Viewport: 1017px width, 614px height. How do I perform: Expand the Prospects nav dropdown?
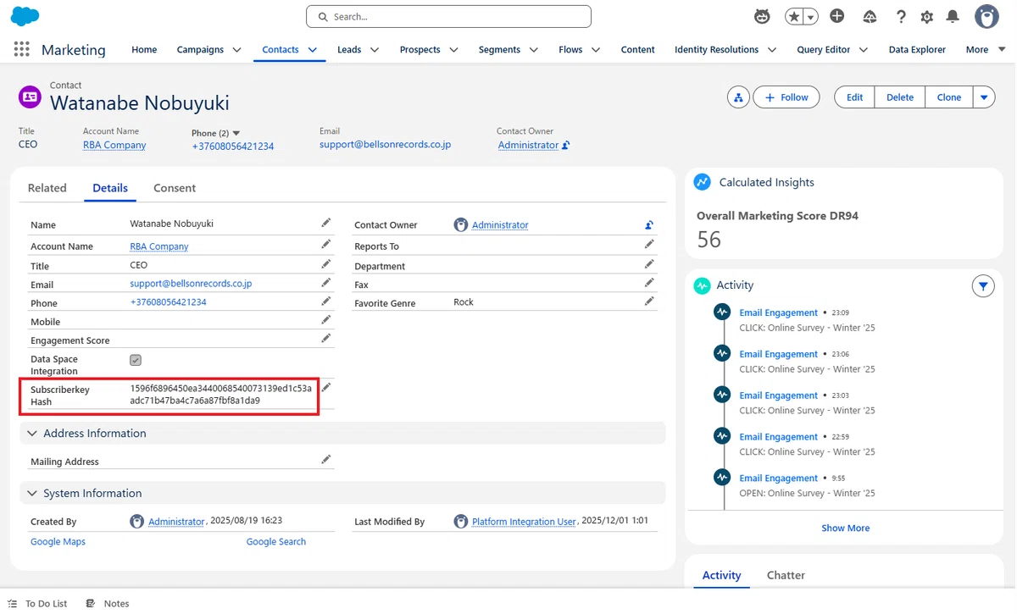pos(453,50)
